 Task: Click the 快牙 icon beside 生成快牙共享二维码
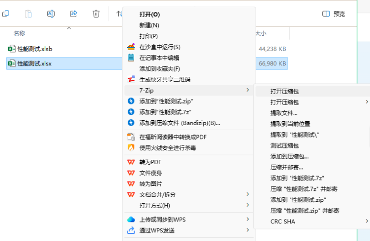131,79
